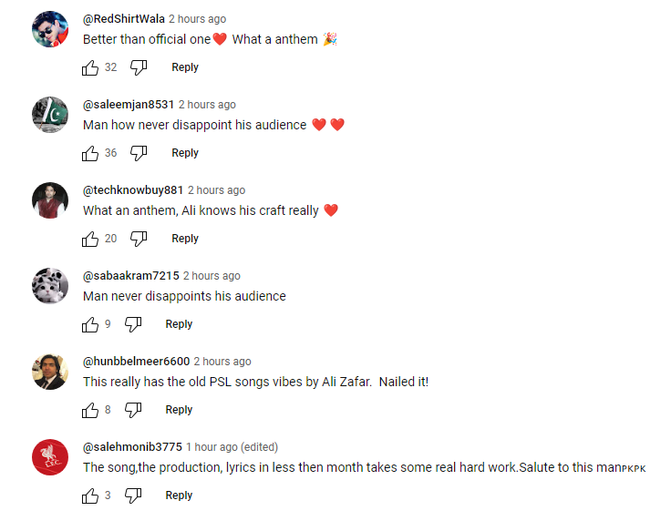Click @sabaakram7215's avatar image
The width and height of the screenshot is (671, 521).
[50, 286]
